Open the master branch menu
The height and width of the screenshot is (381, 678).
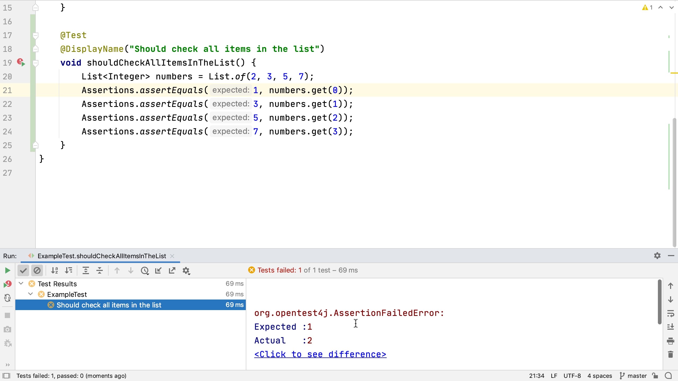634,375
